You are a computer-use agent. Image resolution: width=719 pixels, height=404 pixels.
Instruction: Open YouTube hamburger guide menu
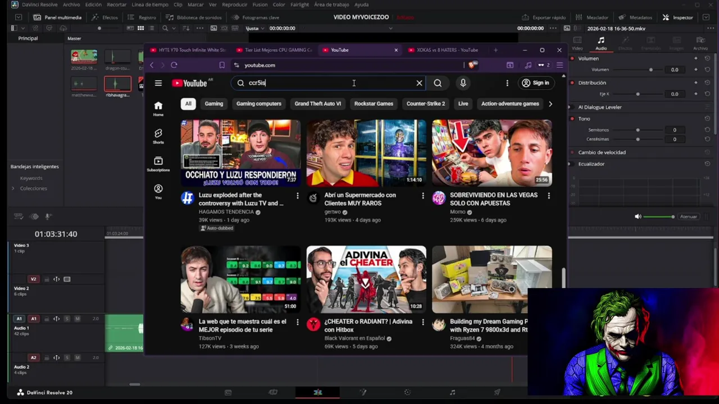point(158,83)
